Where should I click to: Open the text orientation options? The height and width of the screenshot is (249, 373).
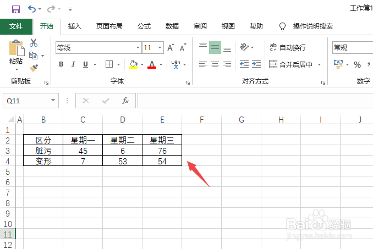click(x=246, y=47)
